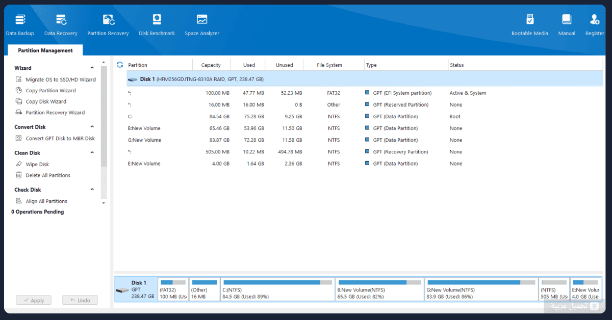Sort by Type column header
This screenshot has width=612, height=320.
coord(406,65)
